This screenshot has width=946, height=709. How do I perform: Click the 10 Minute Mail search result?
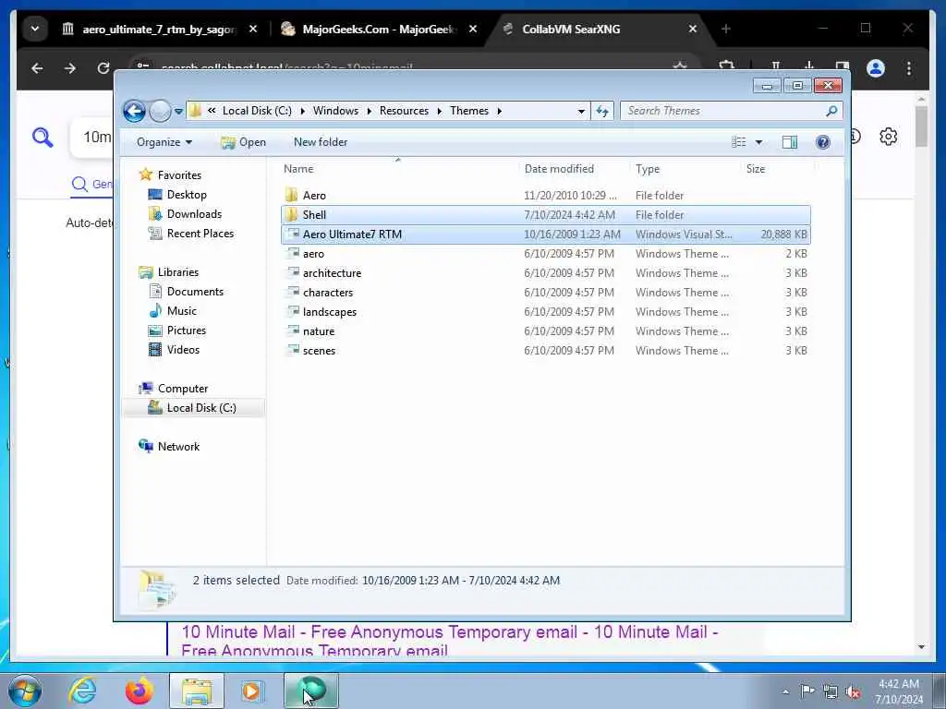450,642
